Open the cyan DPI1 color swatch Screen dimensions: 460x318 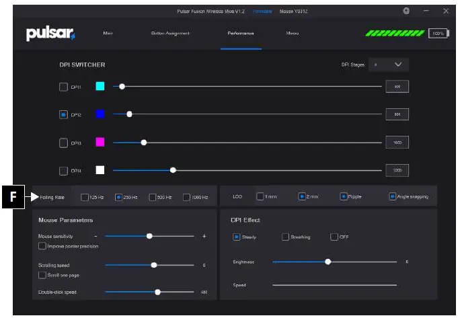100,86
